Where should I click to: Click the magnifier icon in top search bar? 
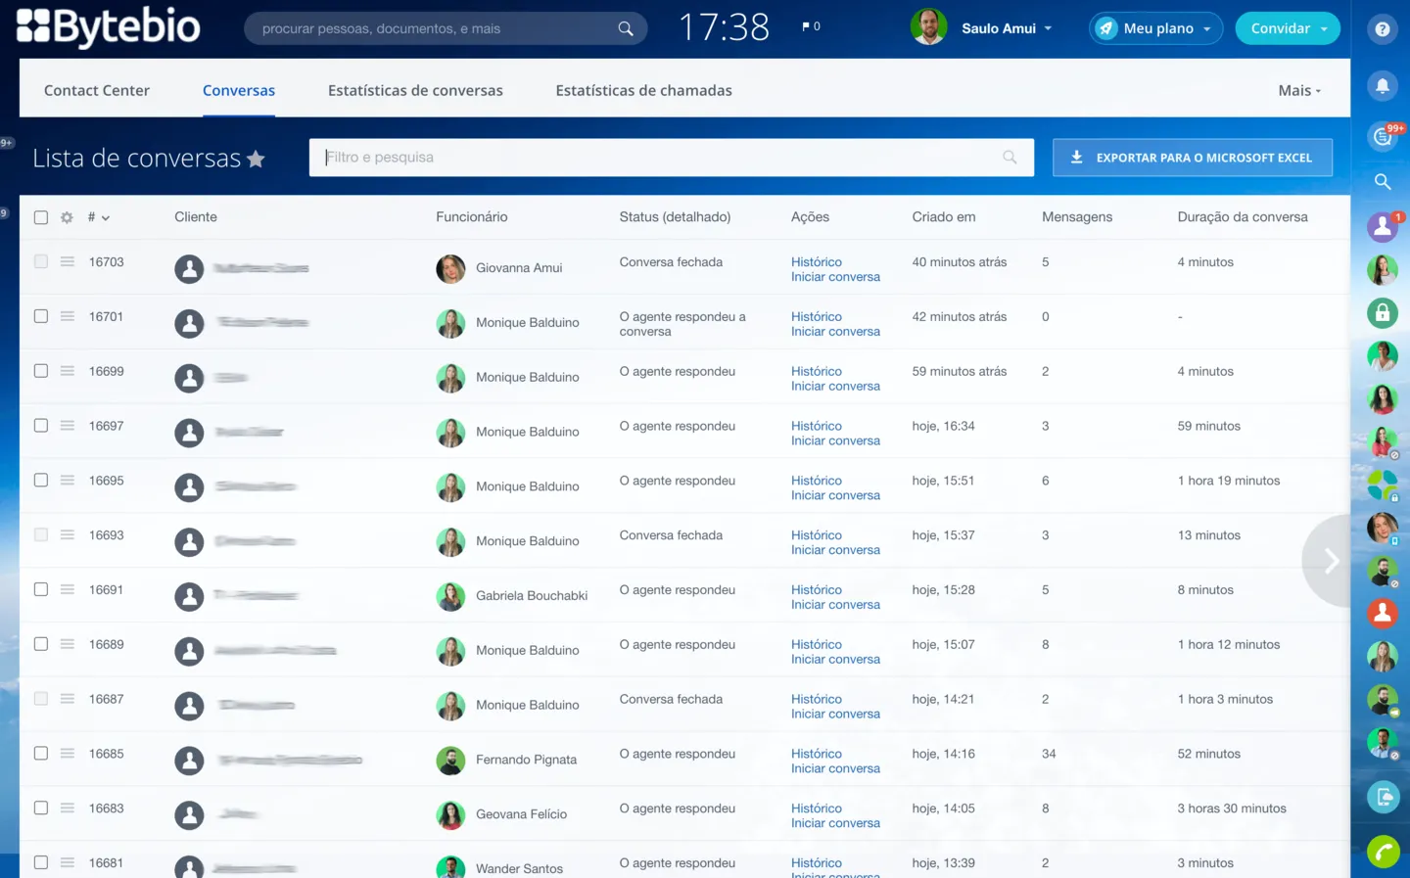point(625,29)
